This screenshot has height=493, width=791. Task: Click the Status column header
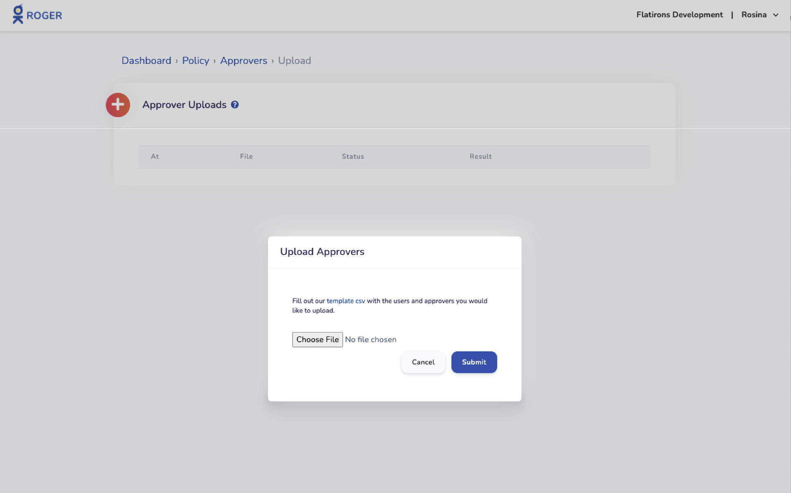point(353,156)
